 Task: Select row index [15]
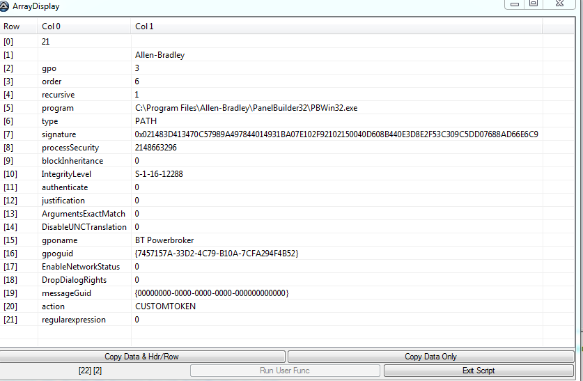point(10,240)
